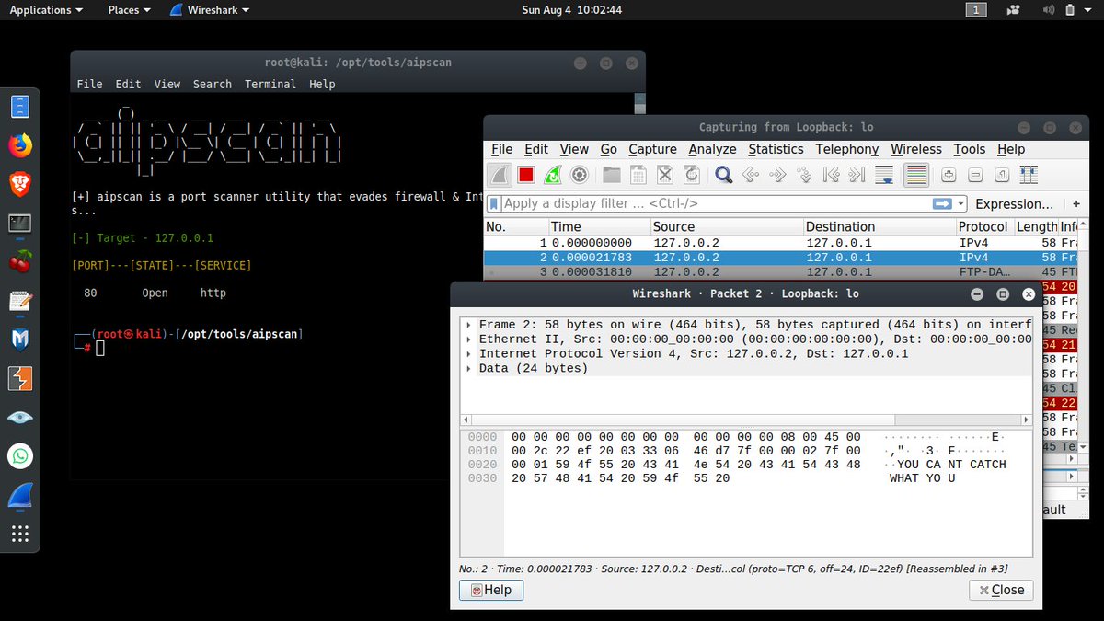This screenshot has width=1104, height=621.
Task: Jump to the last packet
Action: (857, 175)
